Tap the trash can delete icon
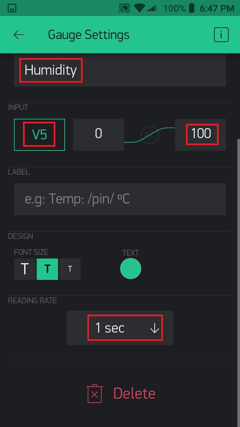 pos(94,394)
